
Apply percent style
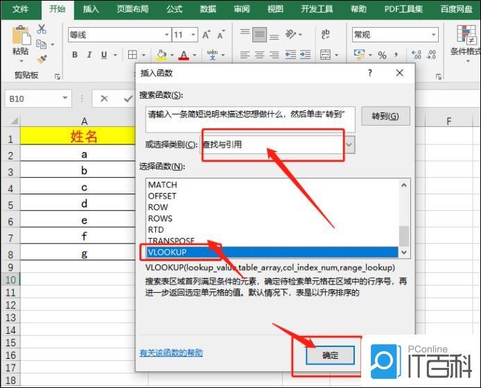pyautogui.click(x=382, y=56)
